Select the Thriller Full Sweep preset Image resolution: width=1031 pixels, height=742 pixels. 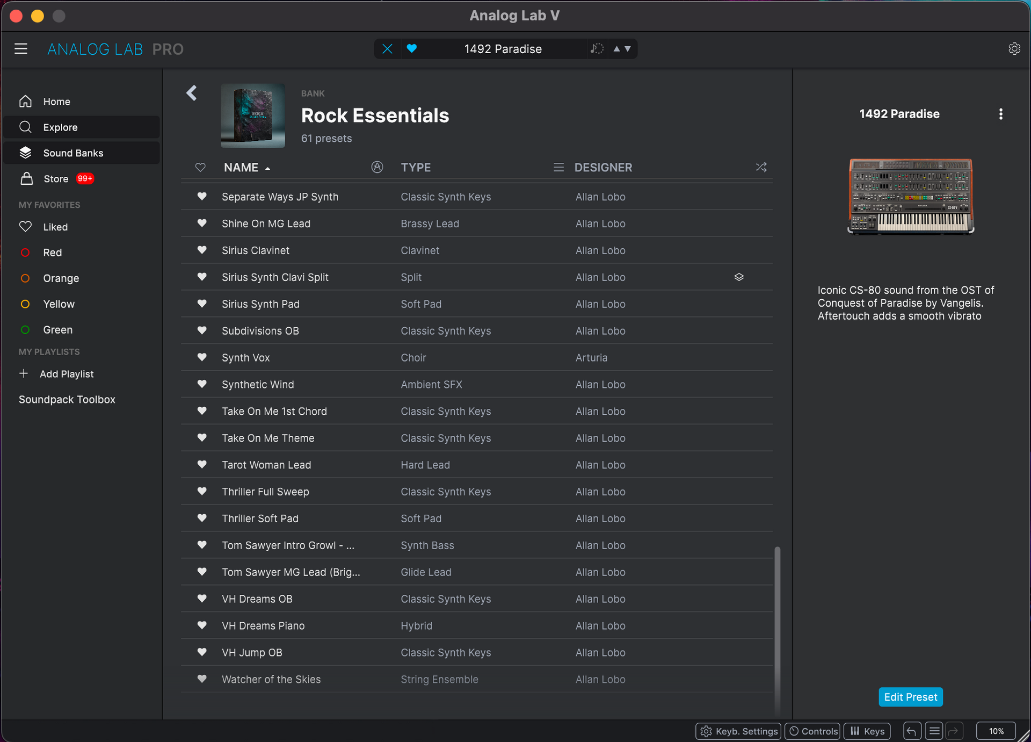coord(477,492)
